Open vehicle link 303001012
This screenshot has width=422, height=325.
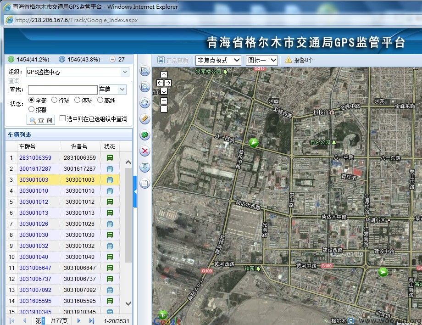[33, 202]
